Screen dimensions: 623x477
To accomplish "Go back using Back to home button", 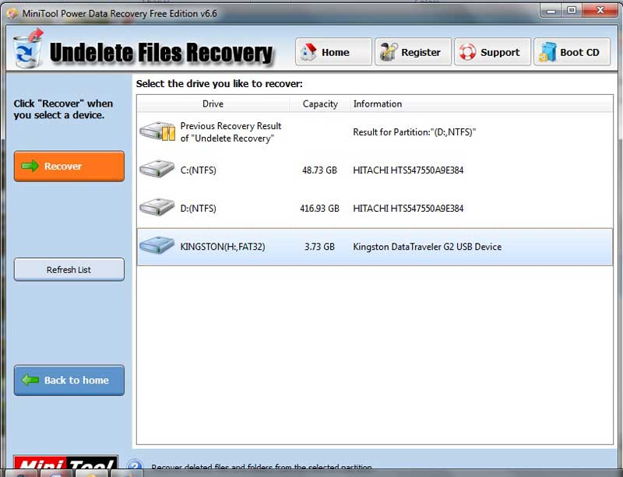I will pos(69,380).
